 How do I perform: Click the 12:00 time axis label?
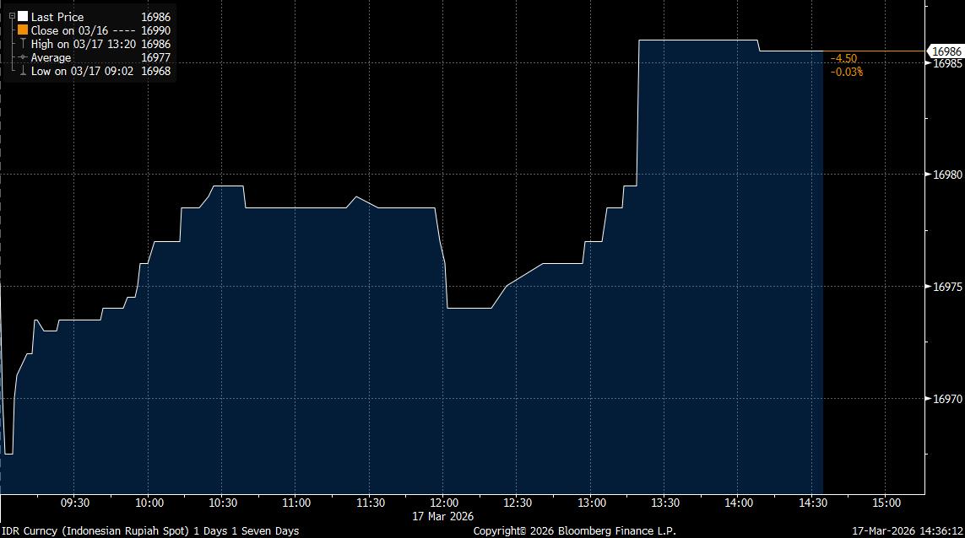click(443, 503)
